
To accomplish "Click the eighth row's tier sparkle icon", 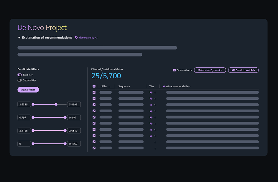I will coord(151,136).
